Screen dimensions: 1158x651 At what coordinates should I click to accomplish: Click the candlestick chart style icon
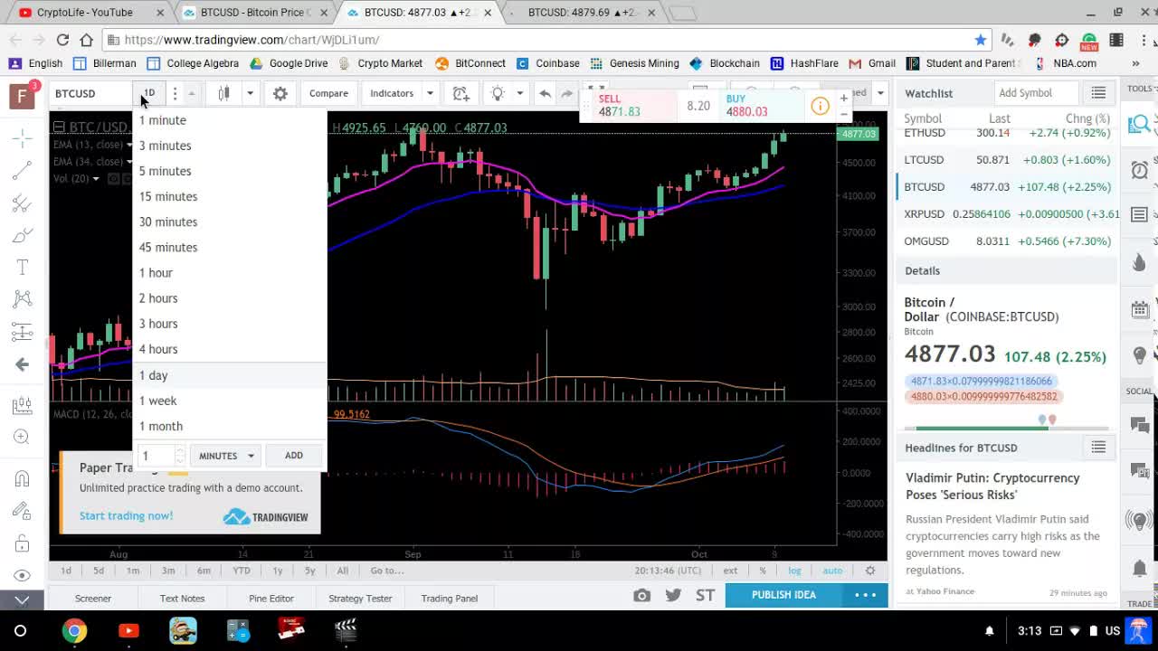point(223,93)
